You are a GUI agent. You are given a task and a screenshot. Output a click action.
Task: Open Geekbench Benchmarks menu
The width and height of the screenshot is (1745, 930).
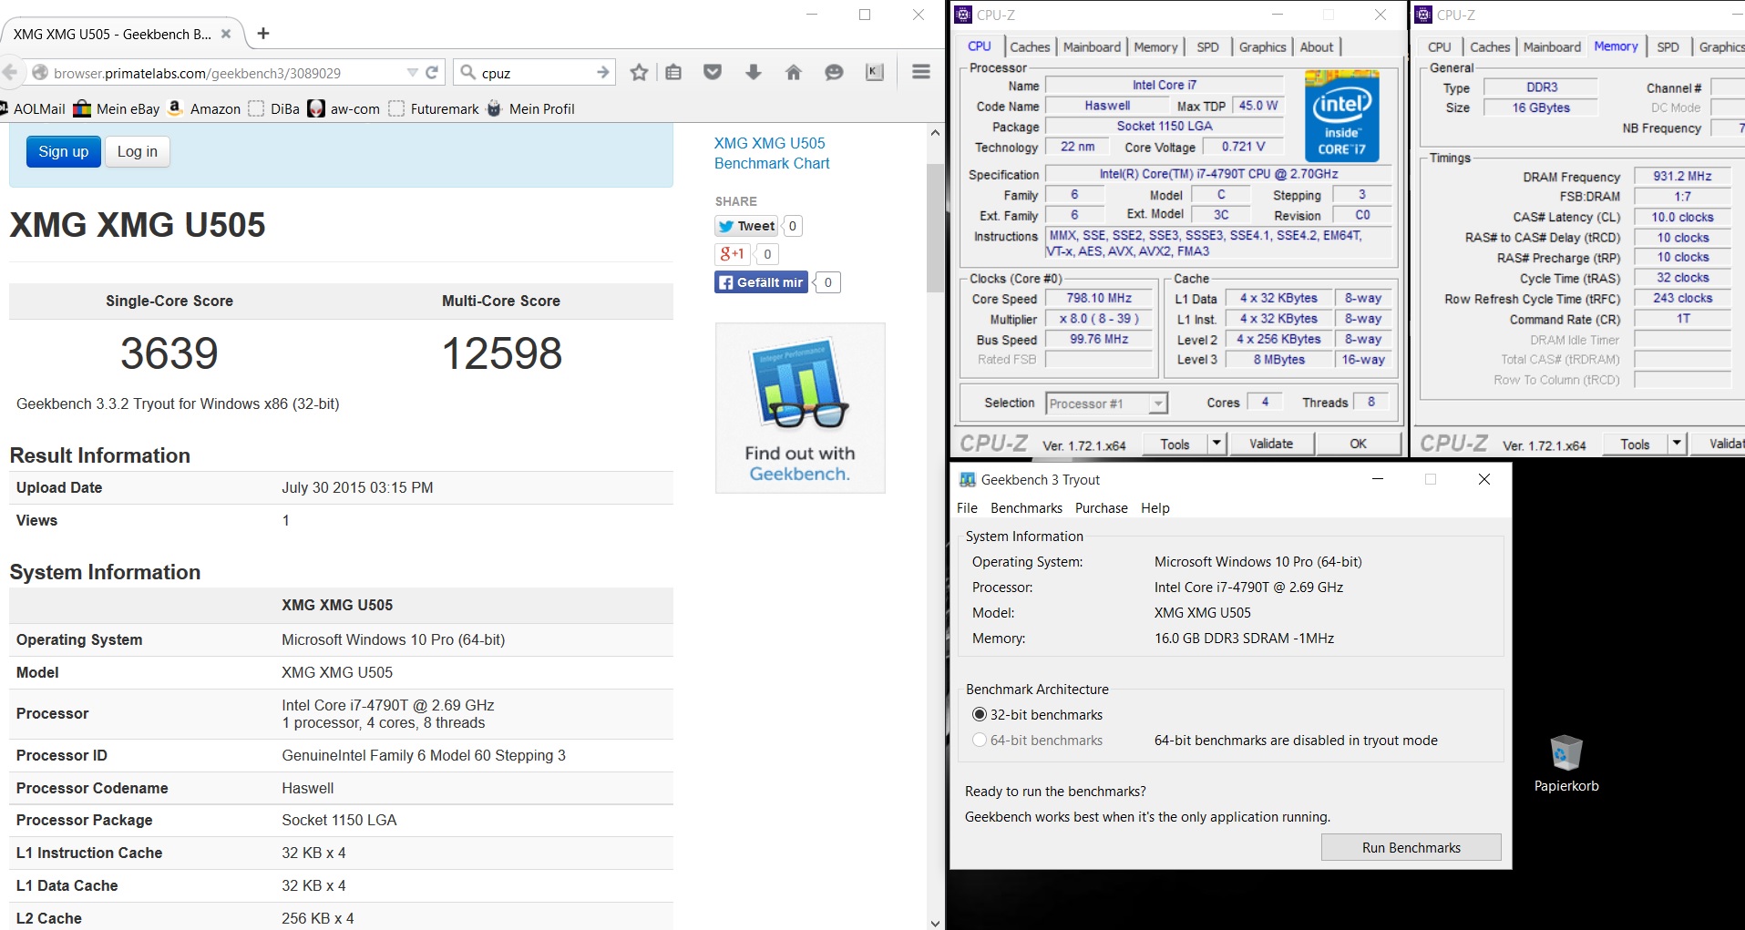click(1026, 508)
